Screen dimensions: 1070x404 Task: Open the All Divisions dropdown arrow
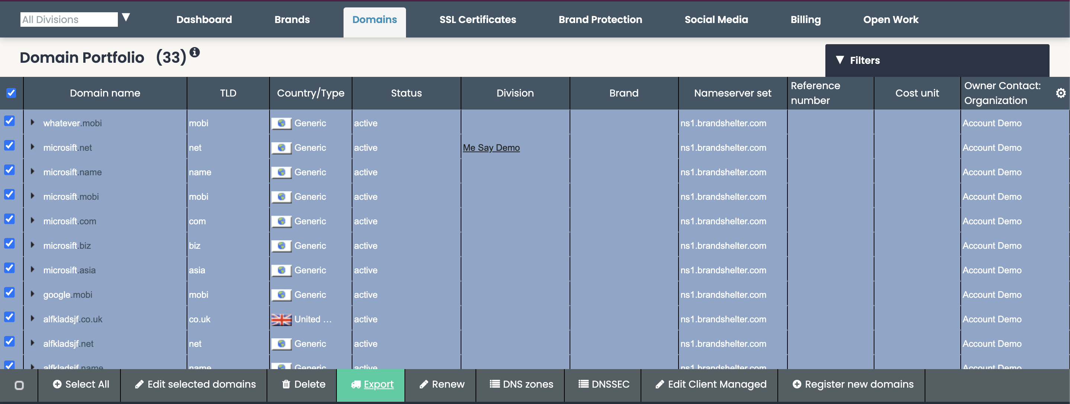[x=126, y=17]
